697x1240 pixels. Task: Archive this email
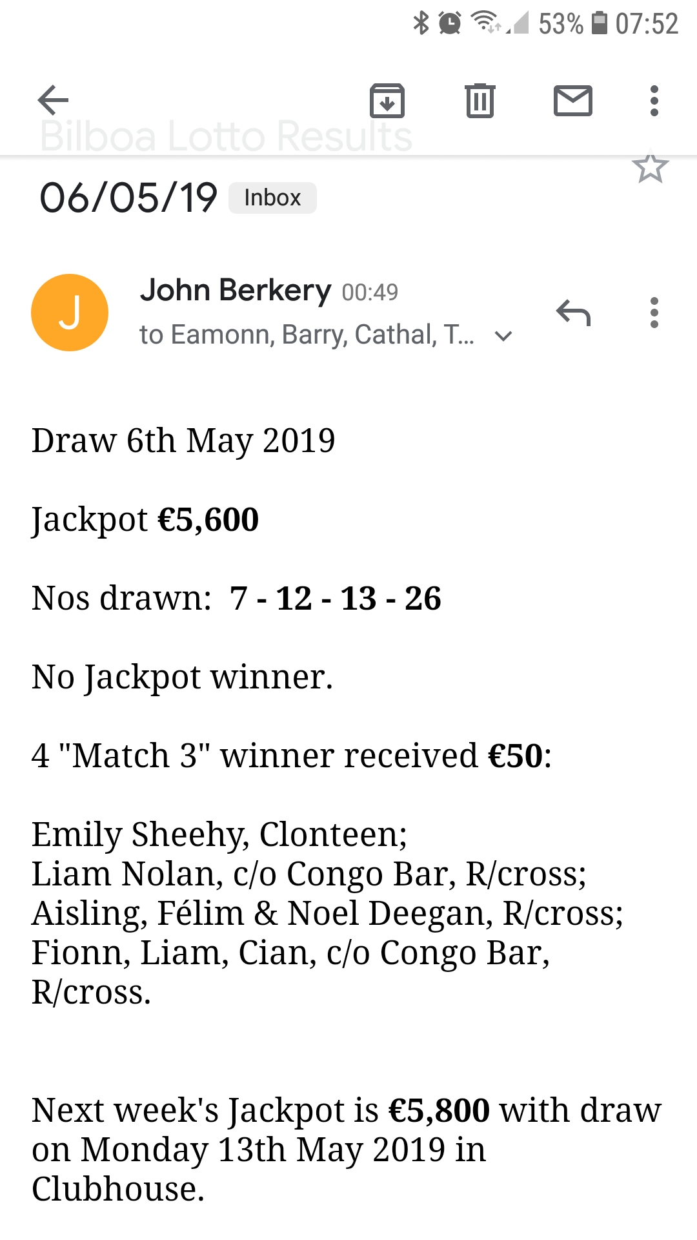point(387,101)
